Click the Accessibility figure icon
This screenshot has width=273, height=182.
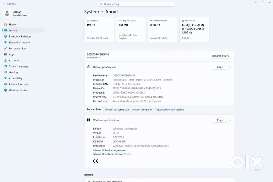click(5, 78)
